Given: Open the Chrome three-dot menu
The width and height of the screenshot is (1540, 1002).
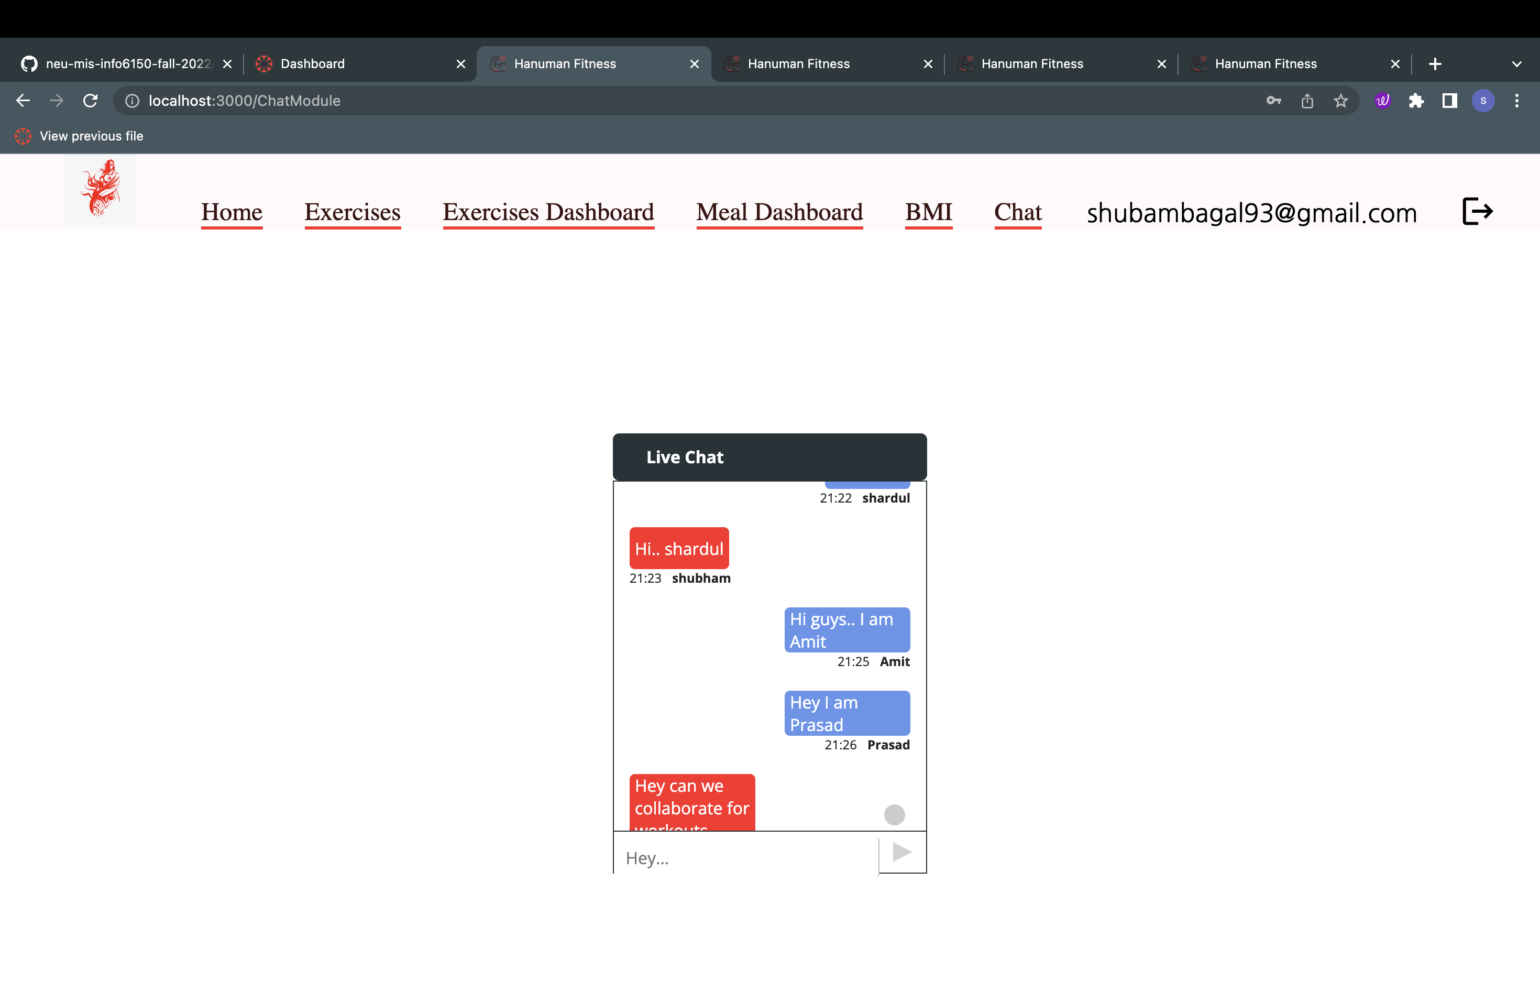Looking at the screenshot, I should pyautogui.click(x=1518, y=100).
